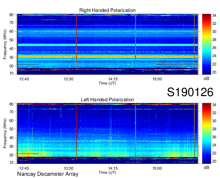Click the 26 dB label on the lower colorbar
This screenshot has height=178, width=220.
point(214,137)
